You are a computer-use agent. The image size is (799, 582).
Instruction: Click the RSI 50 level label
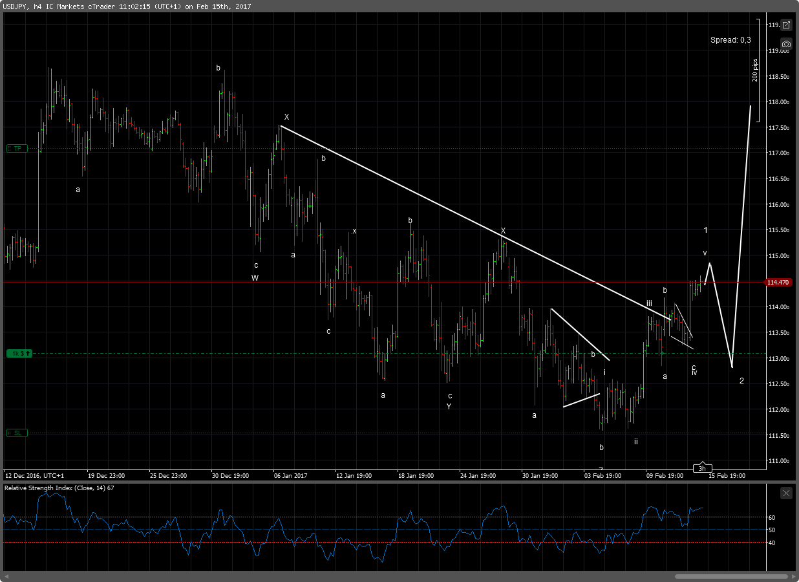(772, 530)
